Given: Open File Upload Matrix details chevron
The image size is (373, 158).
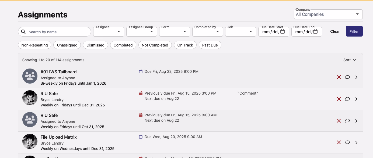Looking at the screenshot, I should point(356,142).
